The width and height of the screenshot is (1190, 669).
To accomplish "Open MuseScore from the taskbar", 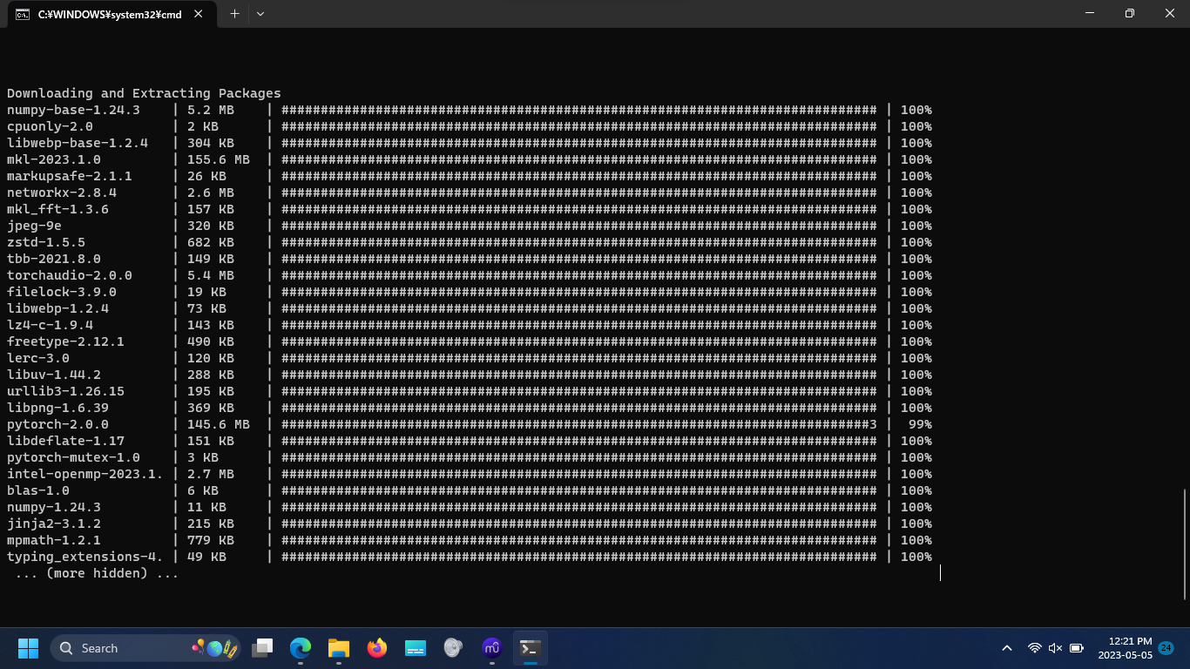I will [x=491, y=648].
